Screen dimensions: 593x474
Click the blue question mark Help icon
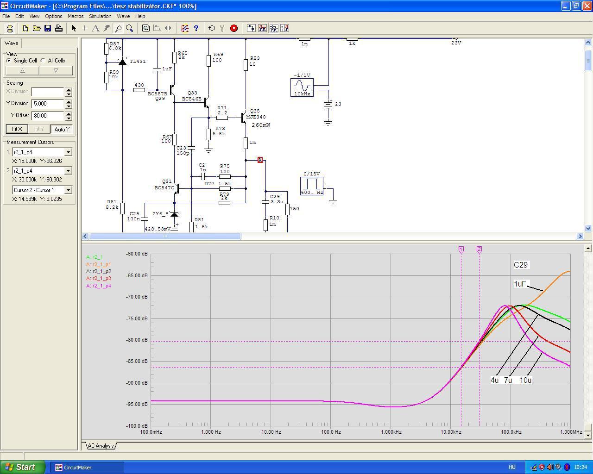196,28
